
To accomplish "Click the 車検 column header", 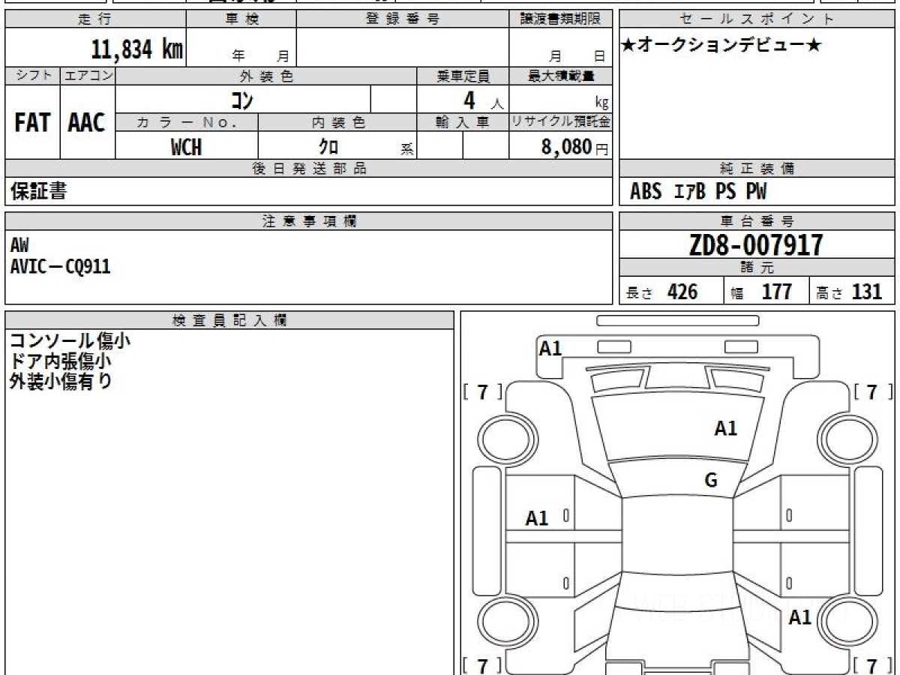I will pos(241,19).
